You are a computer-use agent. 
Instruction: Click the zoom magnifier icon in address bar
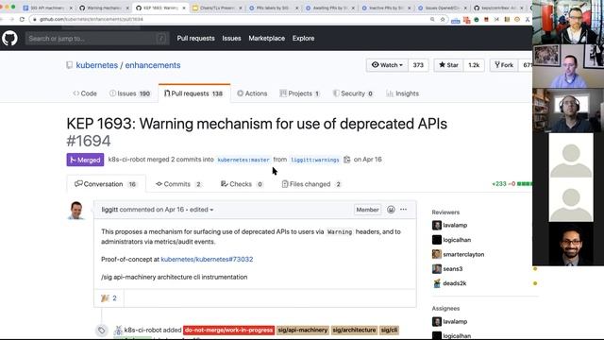pyautogui.click(x=432, y=19)
